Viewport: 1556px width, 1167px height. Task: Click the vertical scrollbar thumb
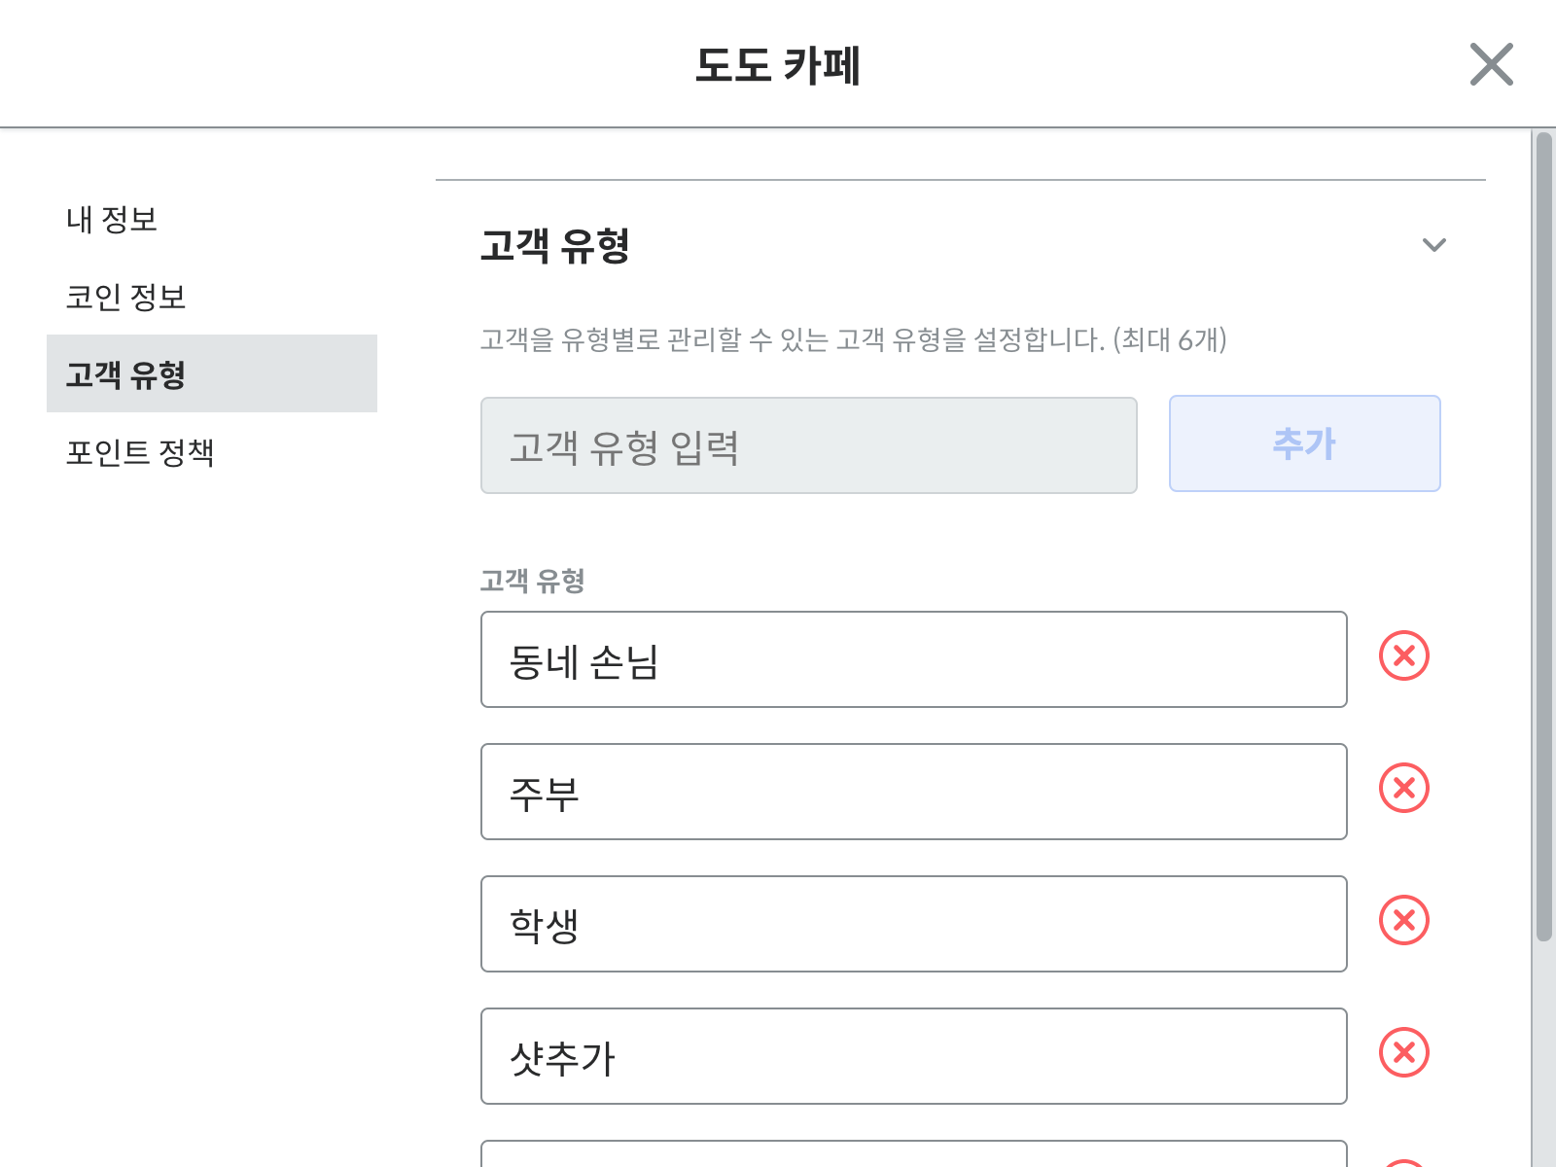tap(1543, 537)
